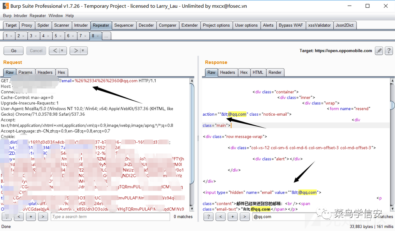
Task: Click response search previous match button
Action: tap(220, 216)
